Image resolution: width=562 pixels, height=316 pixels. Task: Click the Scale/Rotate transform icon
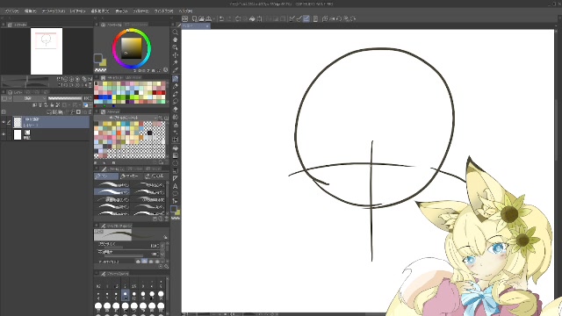[260, 18]
